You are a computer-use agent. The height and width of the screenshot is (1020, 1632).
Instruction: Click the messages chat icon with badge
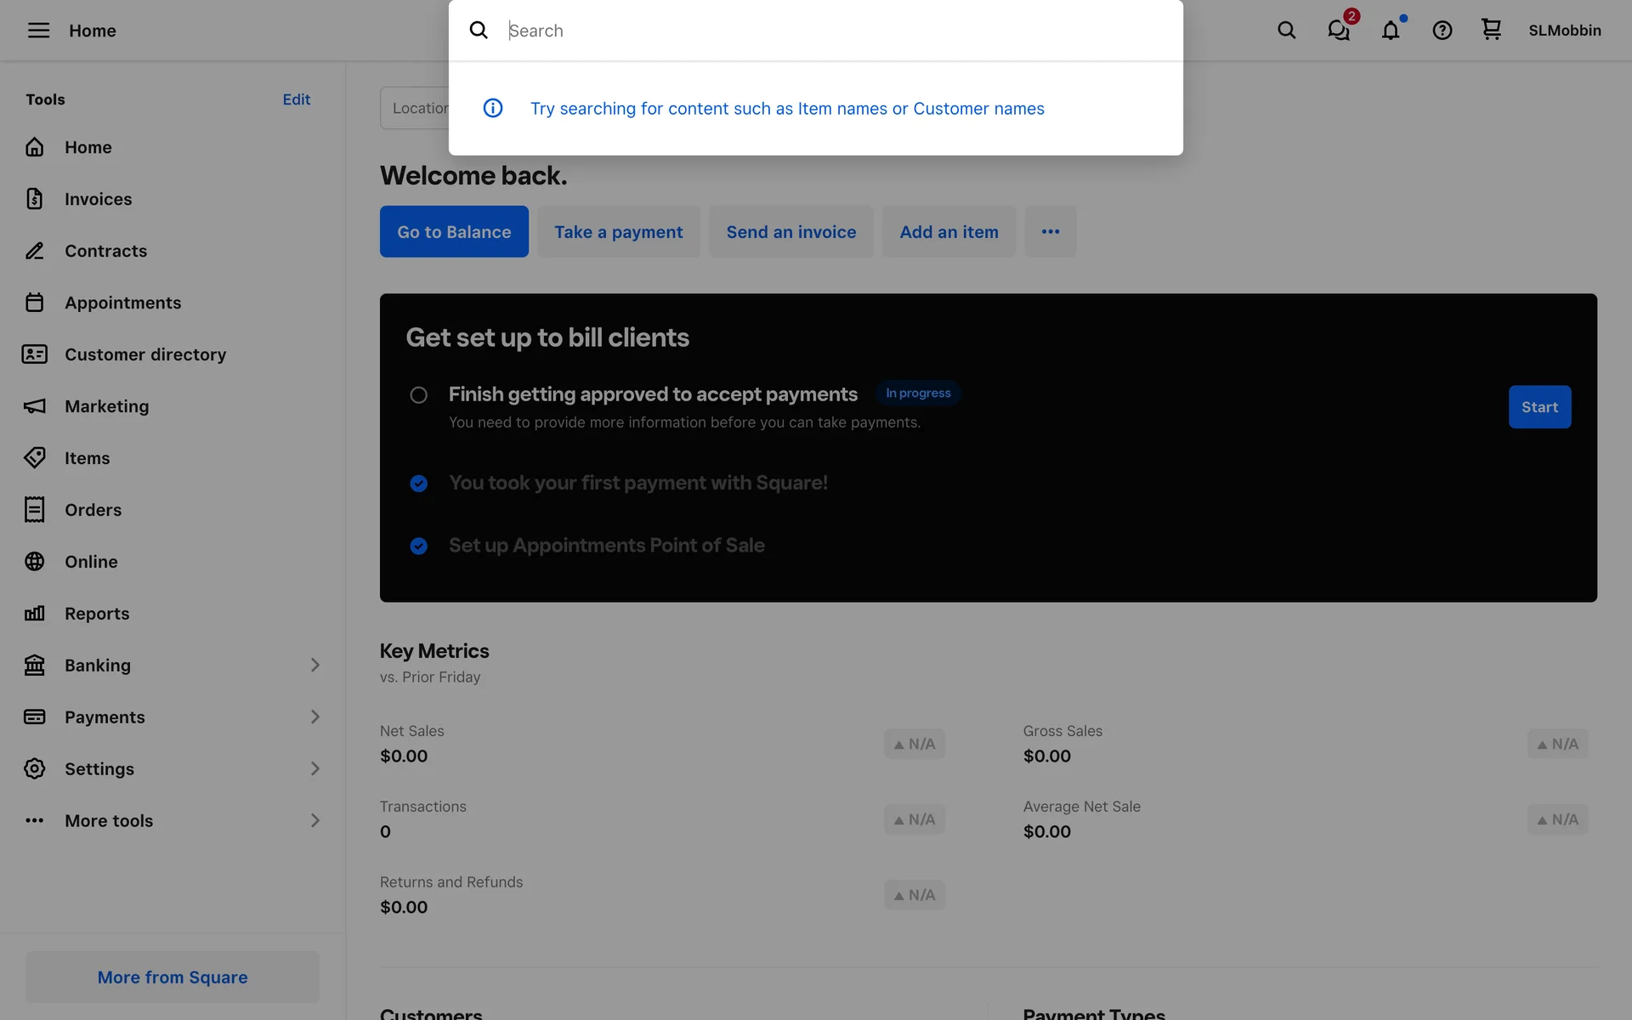coord(1339,31)
